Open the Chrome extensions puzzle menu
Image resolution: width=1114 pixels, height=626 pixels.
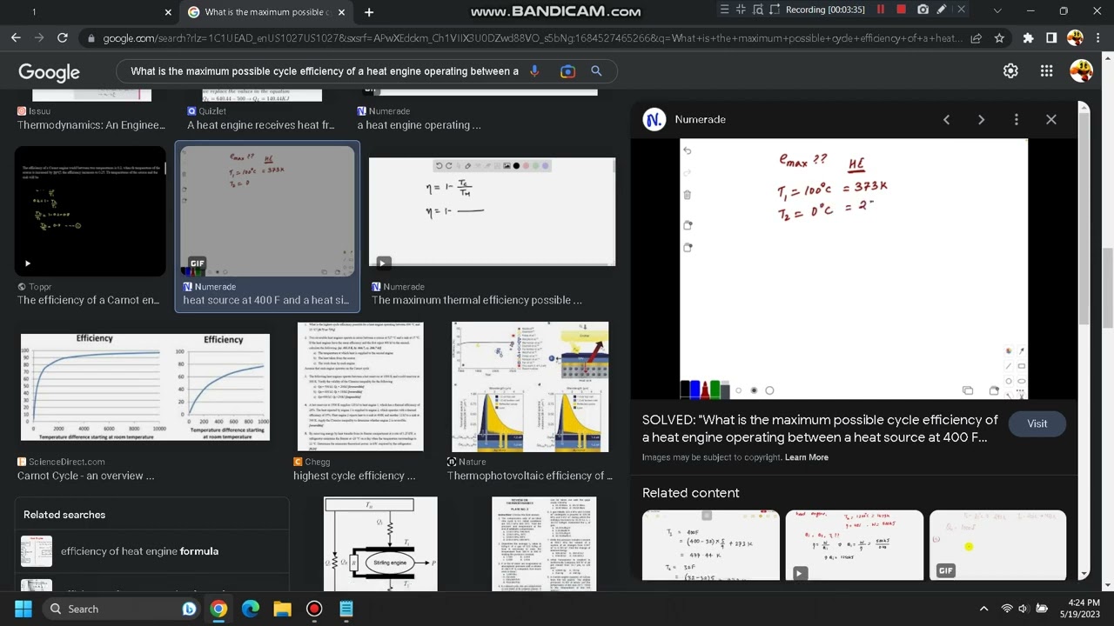(x=1029, y=38)
